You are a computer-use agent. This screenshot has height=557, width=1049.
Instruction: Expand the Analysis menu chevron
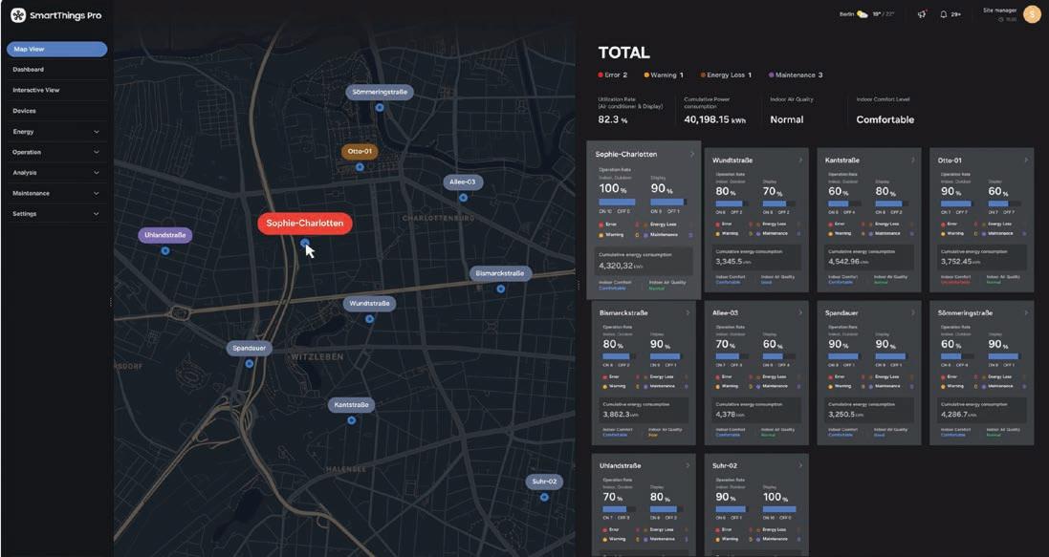[97, 173]
